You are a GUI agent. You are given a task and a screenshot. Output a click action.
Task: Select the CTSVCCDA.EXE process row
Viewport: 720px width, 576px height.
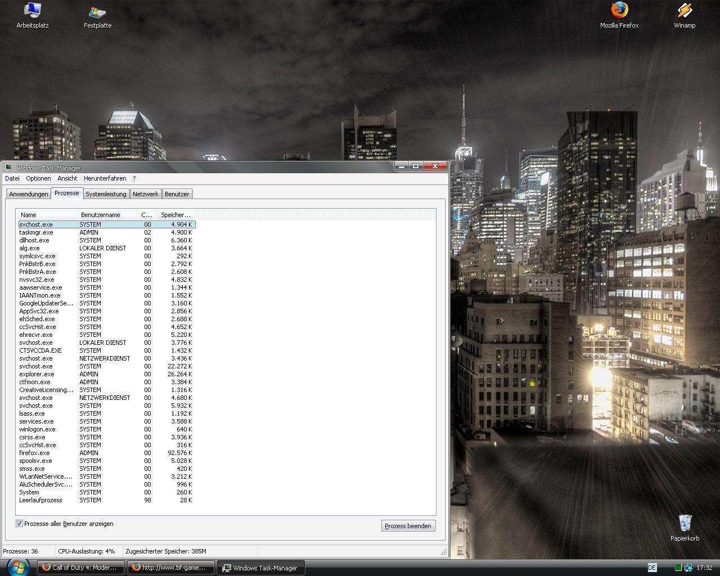coord(106,350)
